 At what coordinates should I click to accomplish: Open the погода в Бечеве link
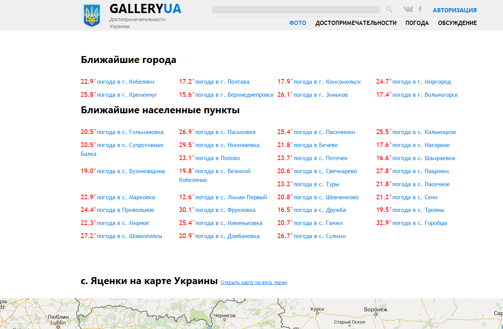coord(316,145)
